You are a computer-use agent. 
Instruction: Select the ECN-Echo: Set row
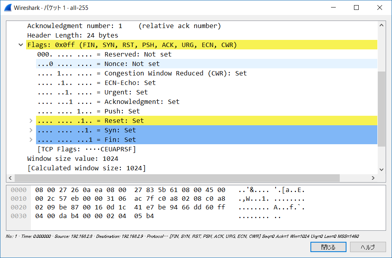tap(97, 83)
